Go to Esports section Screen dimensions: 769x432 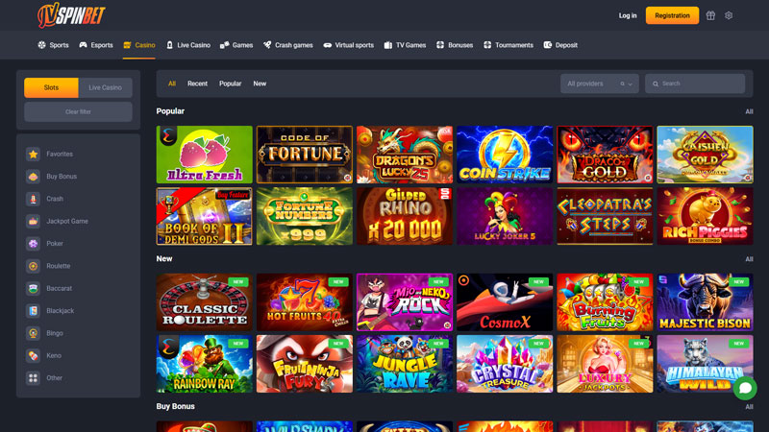96,45
